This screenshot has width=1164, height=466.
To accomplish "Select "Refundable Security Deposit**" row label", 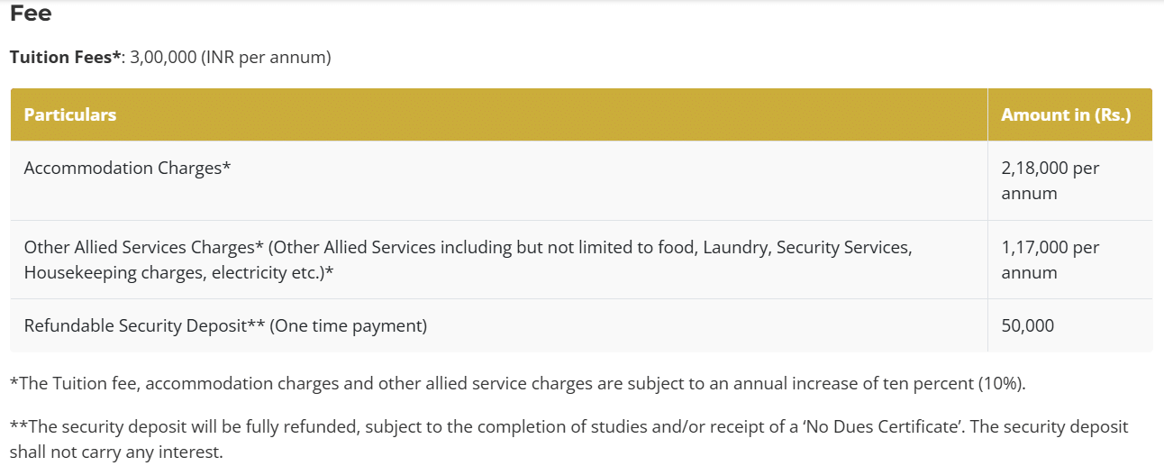I will tap(144, 325).
